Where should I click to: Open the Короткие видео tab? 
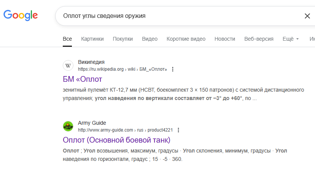pos(186,39)
